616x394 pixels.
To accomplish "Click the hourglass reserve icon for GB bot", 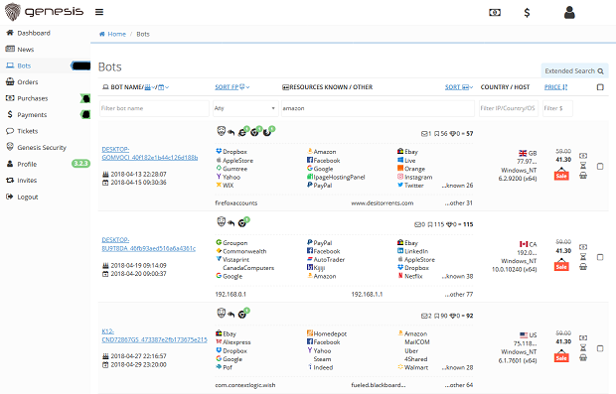I will [583, 165].
